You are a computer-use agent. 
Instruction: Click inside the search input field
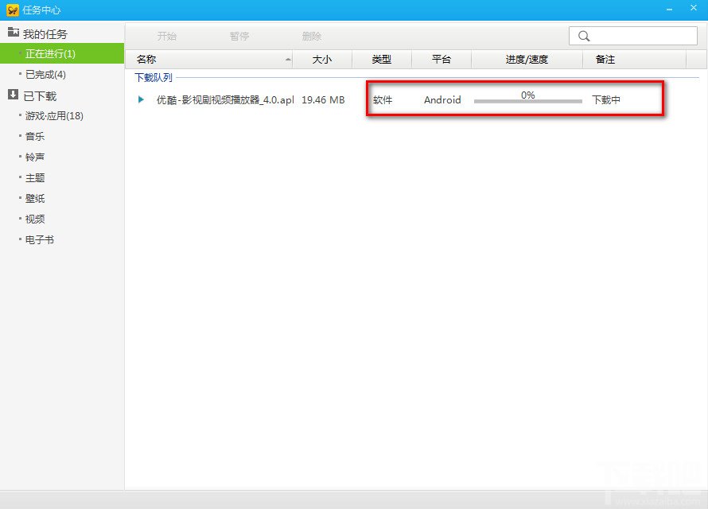(633, 36)
